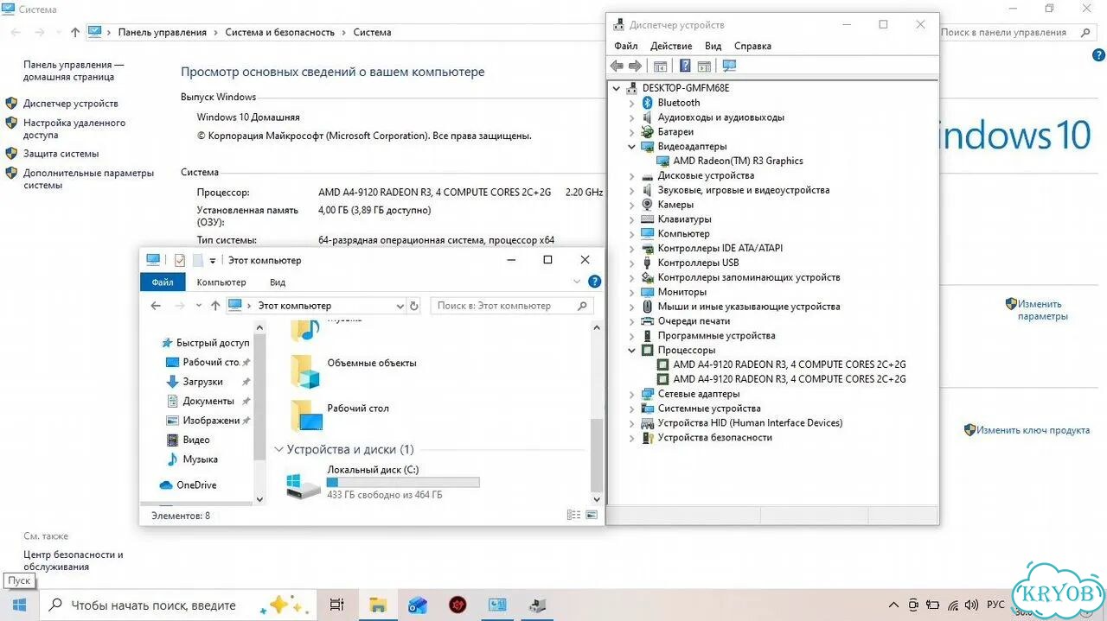This screenshot has width=1107, height=621.
Task: Expand the Мониторы category
Action: pyautogui.click(x=631, y=292)
